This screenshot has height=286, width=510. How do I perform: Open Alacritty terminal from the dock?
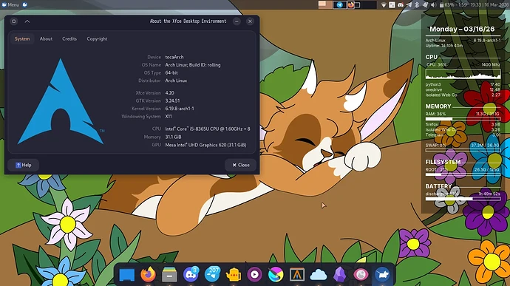[297, 274]
